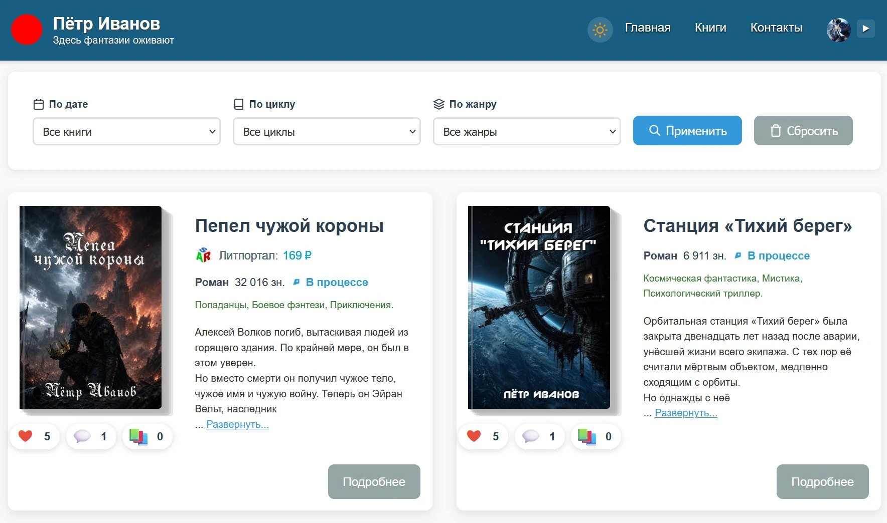Click the Космическая фантастика genre tag
Screen dimensions: 887x523
(x=700, y=279)
